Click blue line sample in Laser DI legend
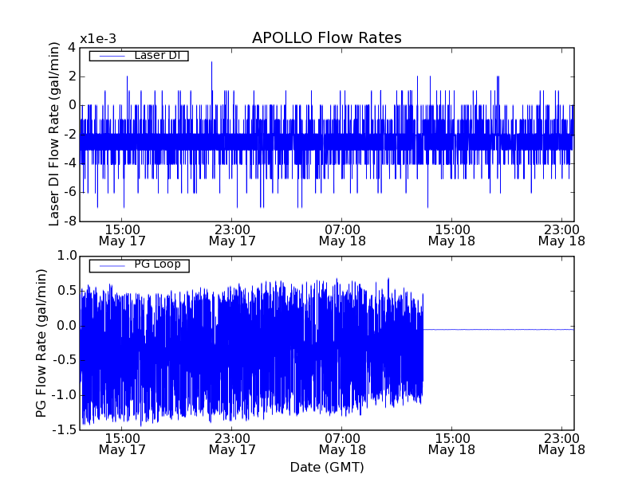This screenshot has width=638, height=478. [x=107, y=56]
